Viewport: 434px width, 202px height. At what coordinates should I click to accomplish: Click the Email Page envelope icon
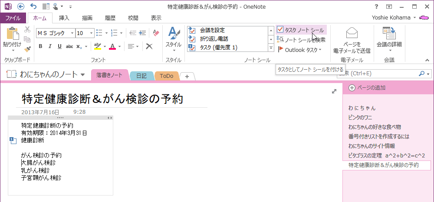[352, 33]
